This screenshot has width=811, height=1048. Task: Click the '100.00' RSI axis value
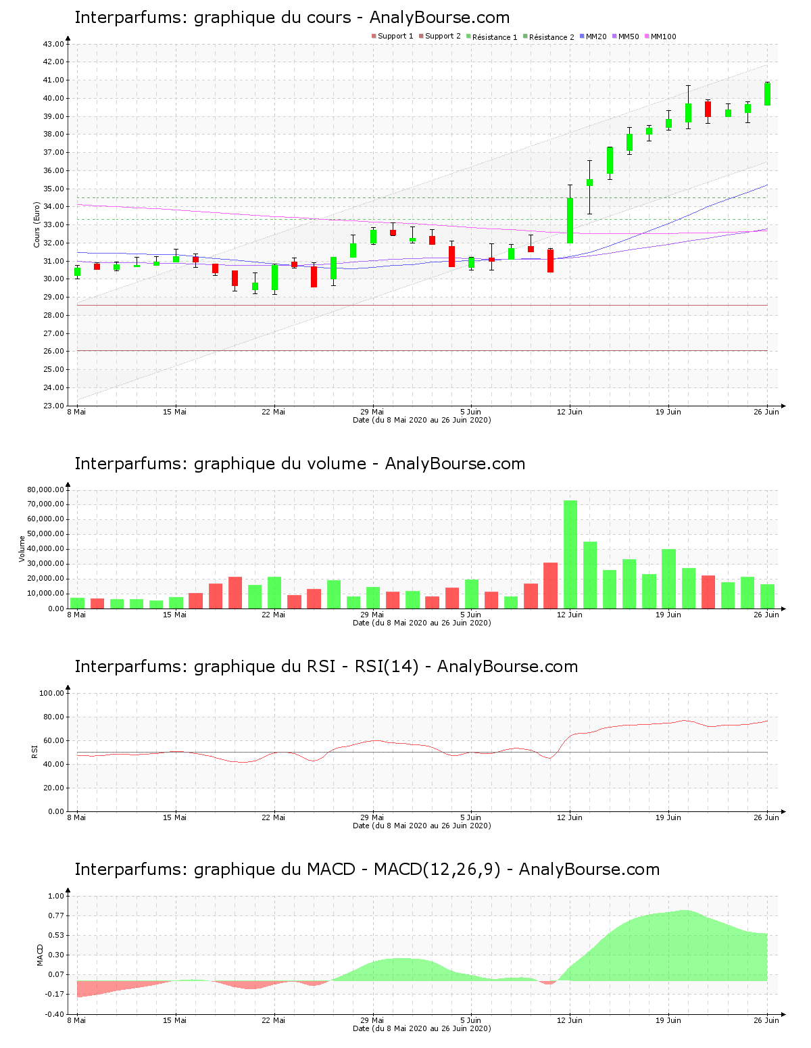51,693
